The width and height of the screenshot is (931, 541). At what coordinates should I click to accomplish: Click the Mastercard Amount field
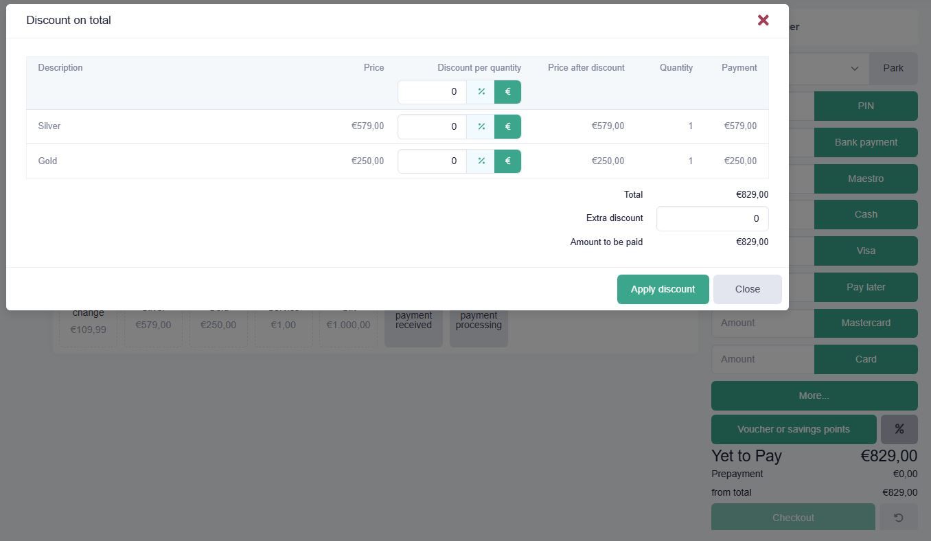(x=763, y=323)
